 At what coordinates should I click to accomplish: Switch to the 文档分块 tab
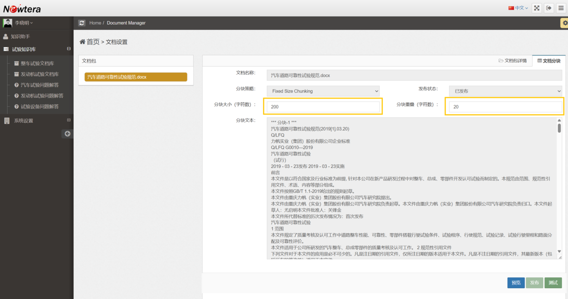click(549, 60)
